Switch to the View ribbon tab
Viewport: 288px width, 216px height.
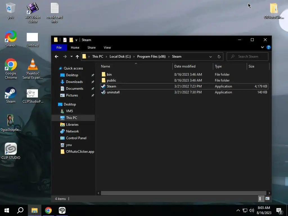point(107,48)
